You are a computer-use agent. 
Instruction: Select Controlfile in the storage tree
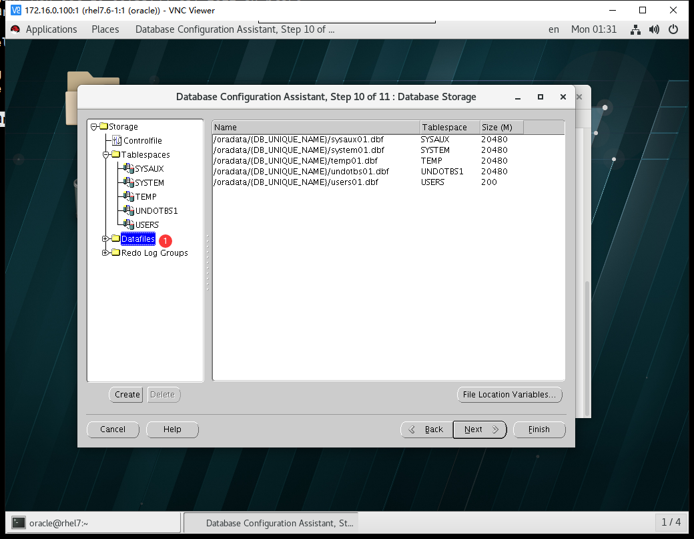click(x=143, y=141)
